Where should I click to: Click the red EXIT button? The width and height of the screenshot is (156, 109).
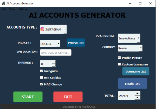(68, 97)
